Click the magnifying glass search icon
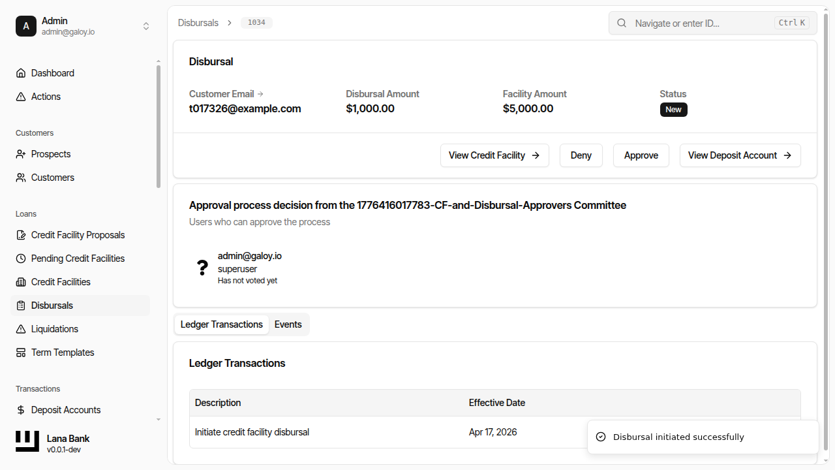Image resolution: width=835 pixels, height=470 pixels. (x=621, y=22)
